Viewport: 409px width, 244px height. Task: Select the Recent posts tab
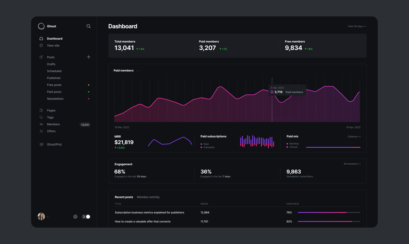124,197
